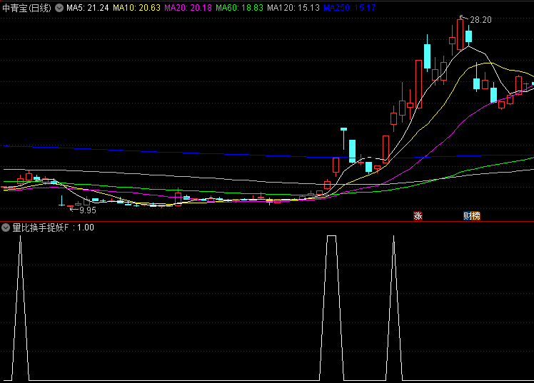
Task: Expand the 量比换手捉妖F indicator menu arrow
Action: pyautogui.click(x=6, y=228)
